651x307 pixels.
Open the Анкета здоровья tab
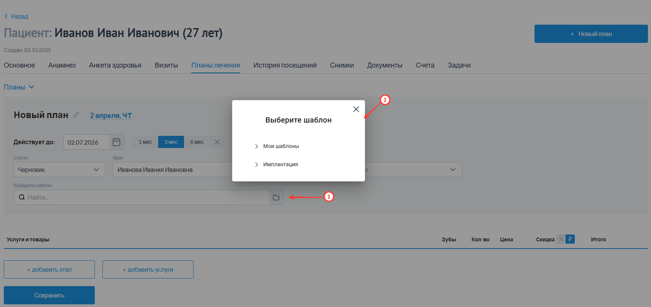click(115, 65)
